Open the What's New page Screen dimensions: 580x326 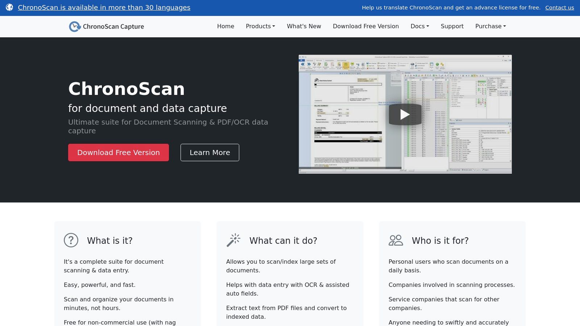click(304, 26)
